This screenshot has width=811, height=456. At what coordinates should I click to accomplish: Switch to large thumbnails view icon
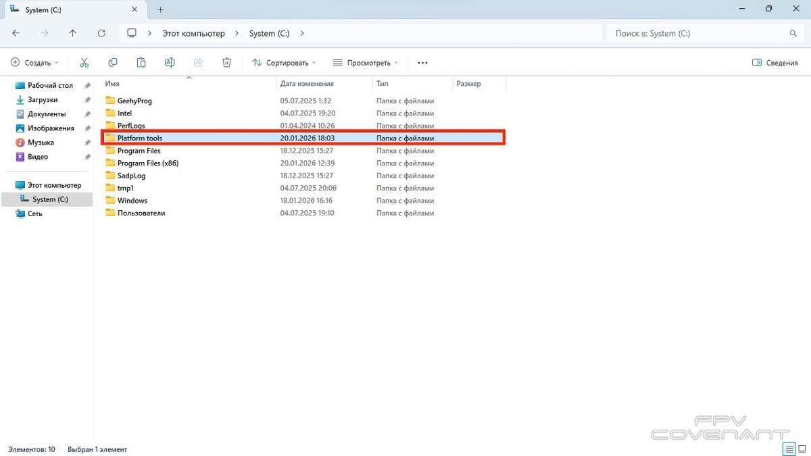(802, 449)
